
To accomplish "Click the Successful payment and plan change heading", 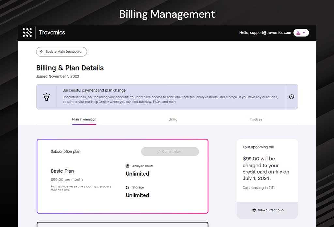I will tap(94, 90).
